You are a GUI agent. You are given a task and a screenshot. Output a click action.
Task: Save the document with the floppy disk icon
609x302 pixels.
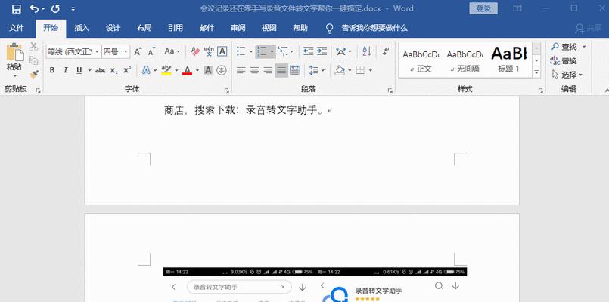click(17, 8)
